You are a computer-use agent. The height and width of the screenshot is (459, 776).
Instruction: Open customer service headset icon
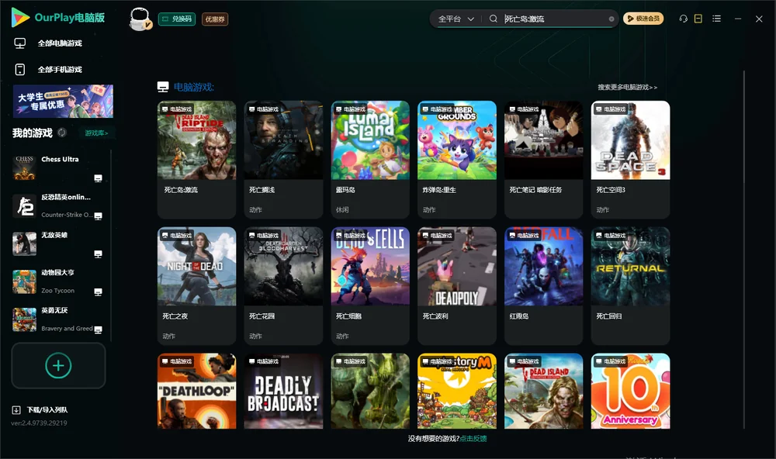(x=683, y=19)
